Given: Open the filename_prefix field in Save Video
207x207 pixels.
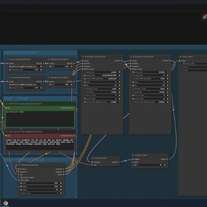Looking at the screenshot, I should pos(194,64).
